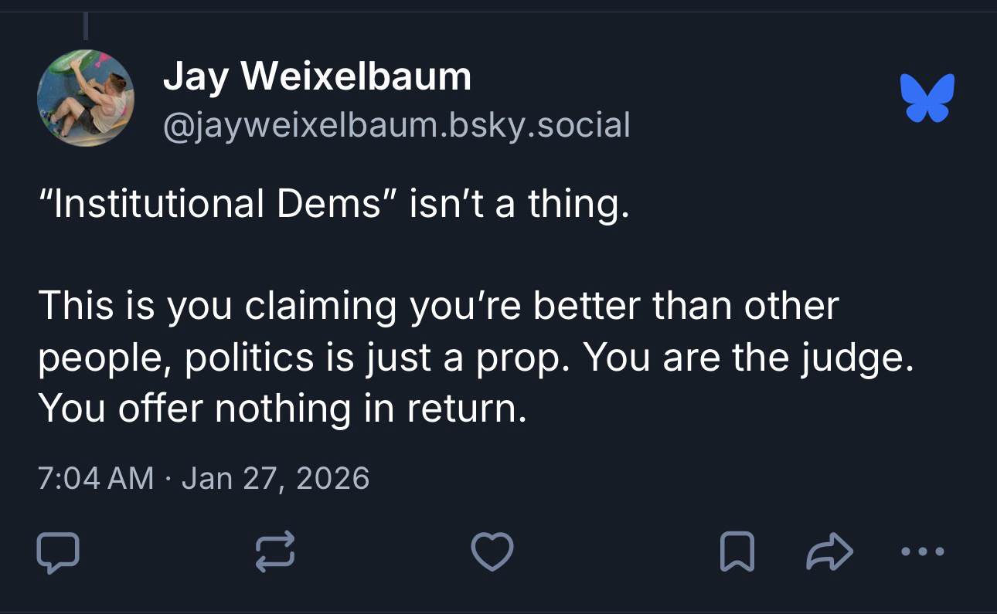
Task: Click the share arrow icon
Action: pyautogui.click(x=829, y=552)
